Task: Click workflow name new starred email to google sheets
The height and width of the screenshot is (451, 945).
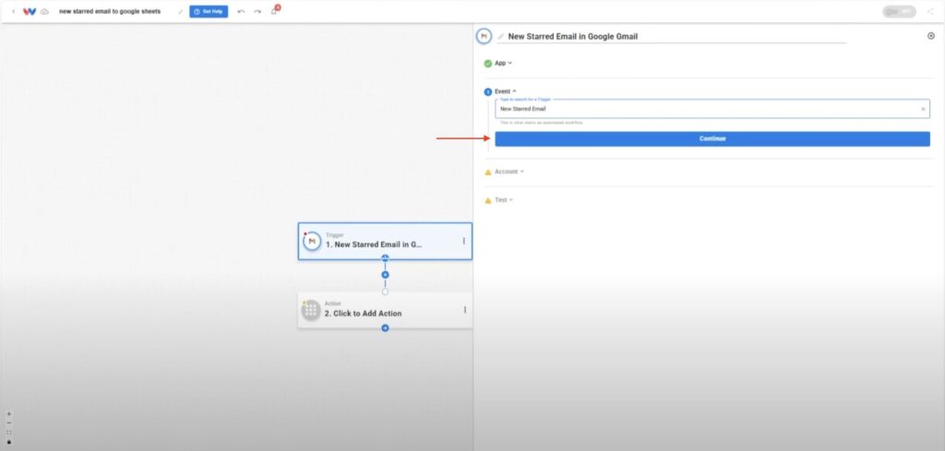Action: pos(110,11)
